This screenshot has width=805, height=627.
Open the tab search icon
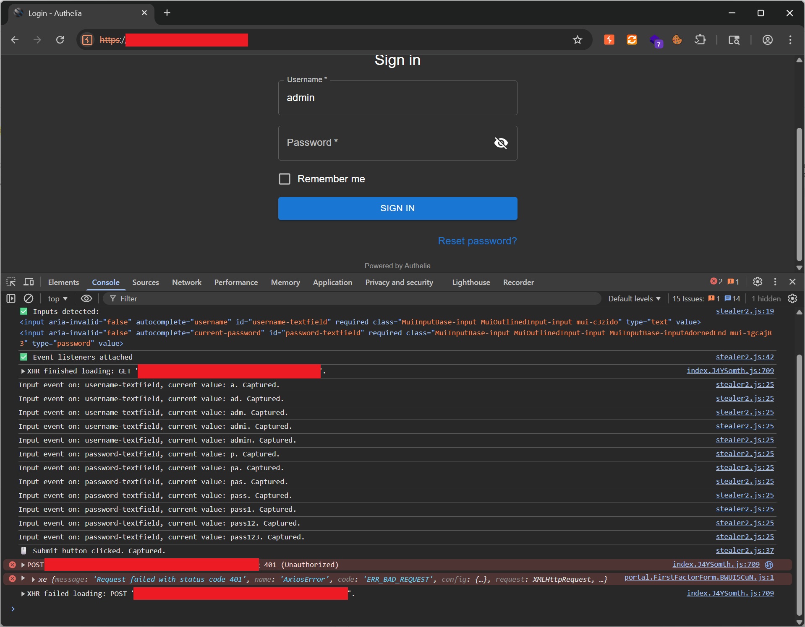pyautogui.click(x=734, y=40)
